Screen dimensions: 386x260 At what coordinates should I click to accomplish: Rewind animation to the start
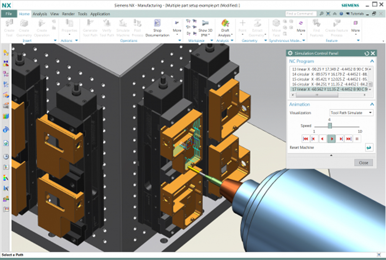pos(305,139)
